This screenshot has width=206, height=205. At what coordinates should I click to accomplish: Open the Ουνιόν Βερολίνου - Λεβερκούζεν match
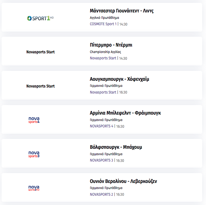point(123,181)
